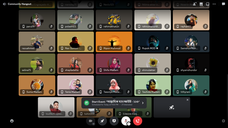Viewport: 228px width, 128px height.
Task: Expand camera device options arrow
Action: click(x=93, y=124)
